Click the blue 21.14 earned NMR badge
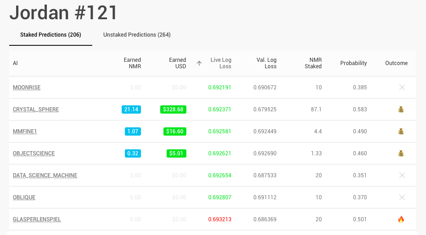The height and width of the screenshot is (235, 426). [x=131, y=109]
